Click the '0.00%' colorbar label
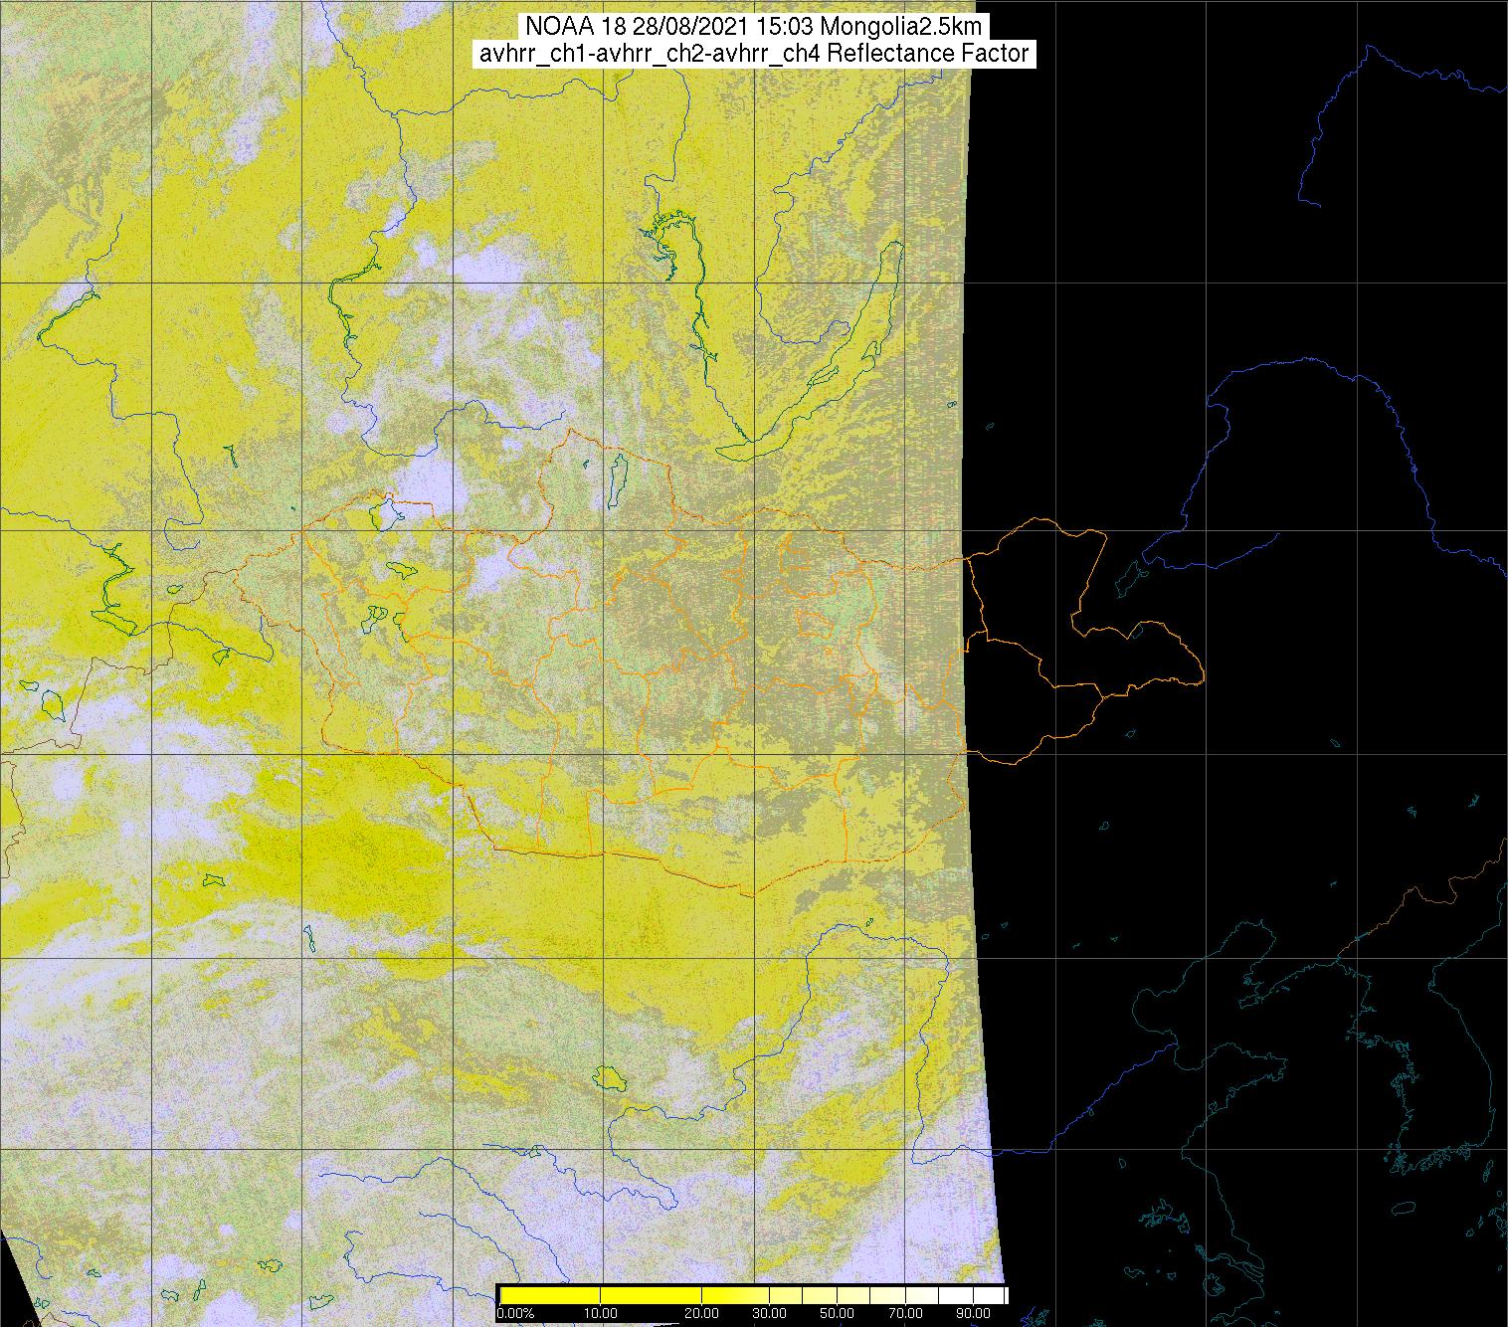 514,1313
